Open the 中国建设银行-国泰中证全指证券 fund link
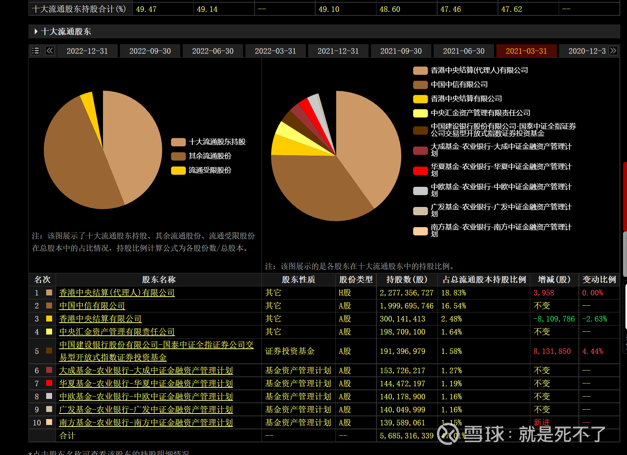Viewport: 627px width, 455px height. click(x=156, y=351)
